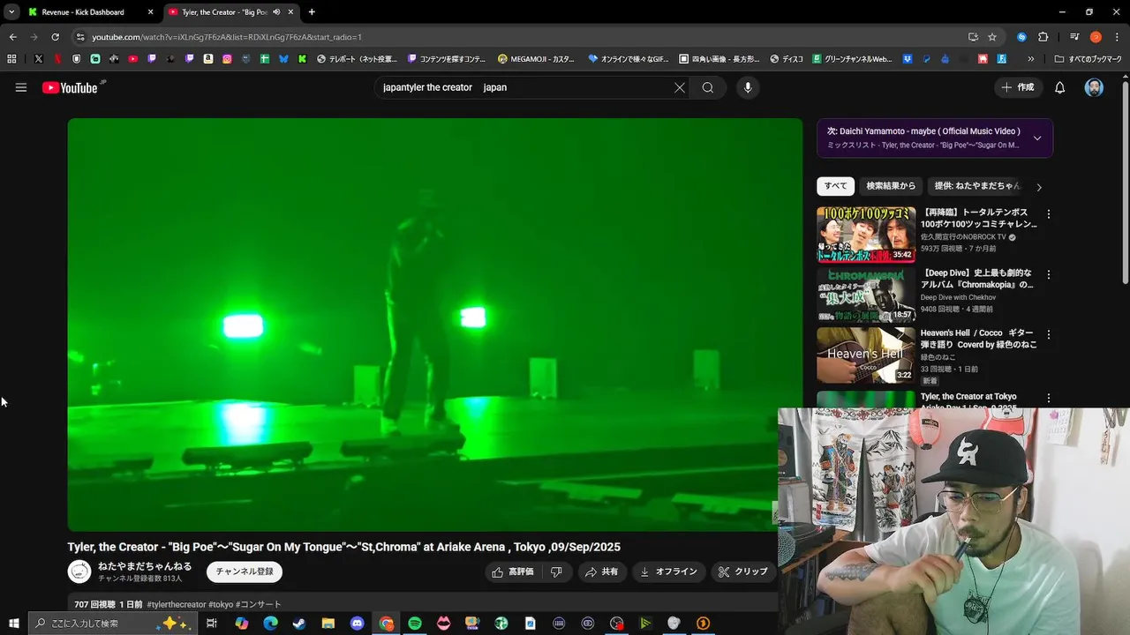This screenshot has width=1130, height=635.
Task: Select the 提供: ねたやまだちゃん filter chip
Action: (977, 186)
